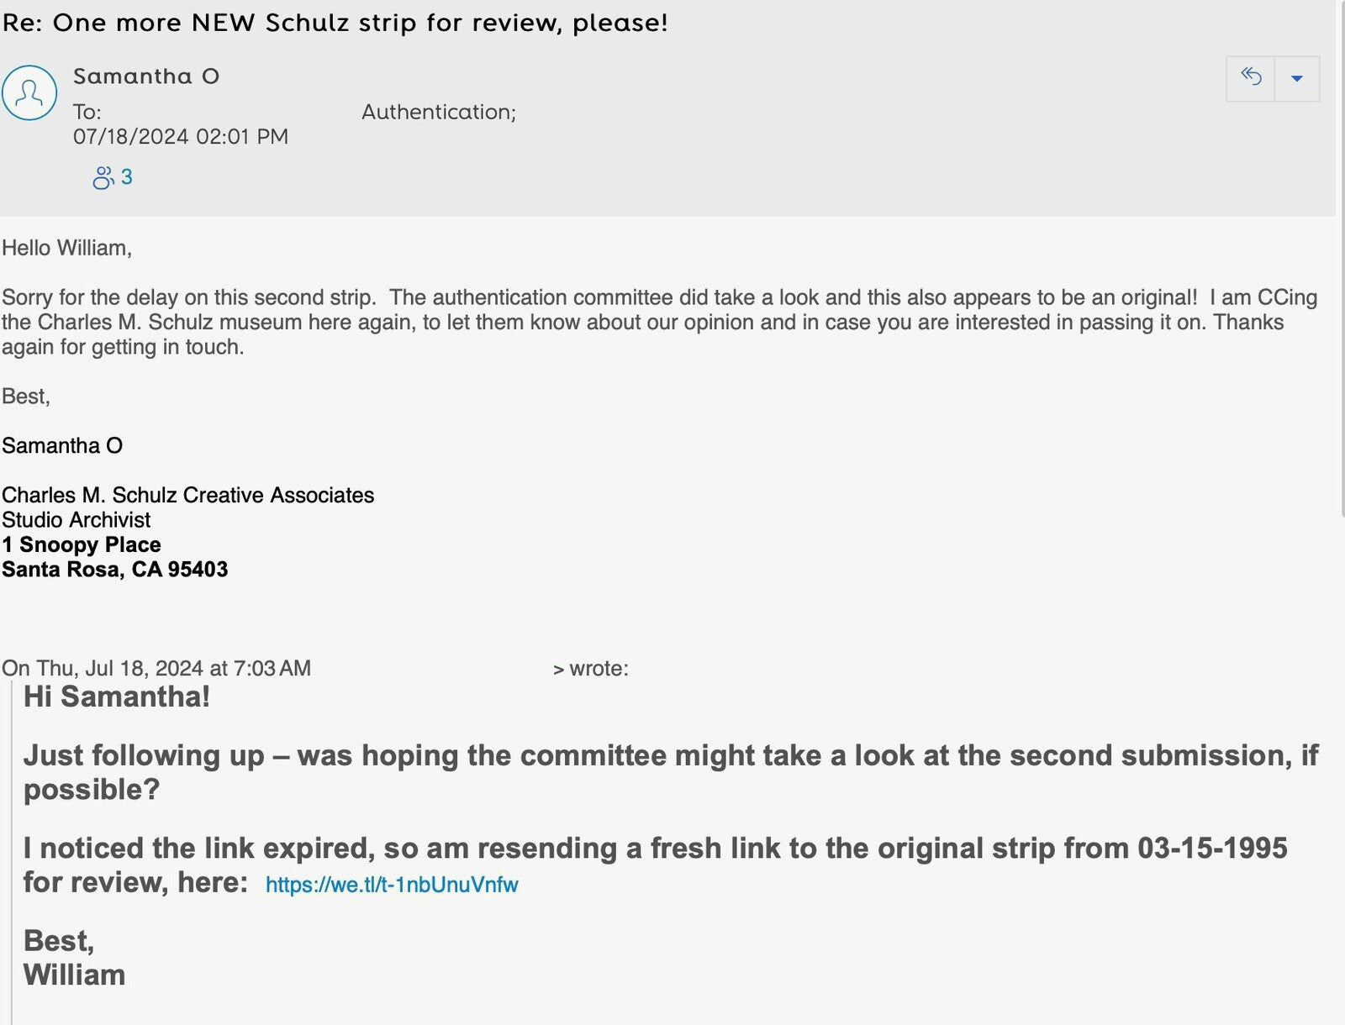
Task: Click the "Studio Archivist" title line
Action: 76,520
